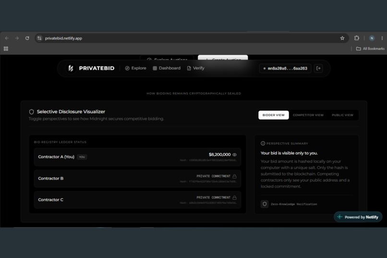
Task: Click Contractor C's PRIVATE COMMITMENT label
Action: click(213, 197)
